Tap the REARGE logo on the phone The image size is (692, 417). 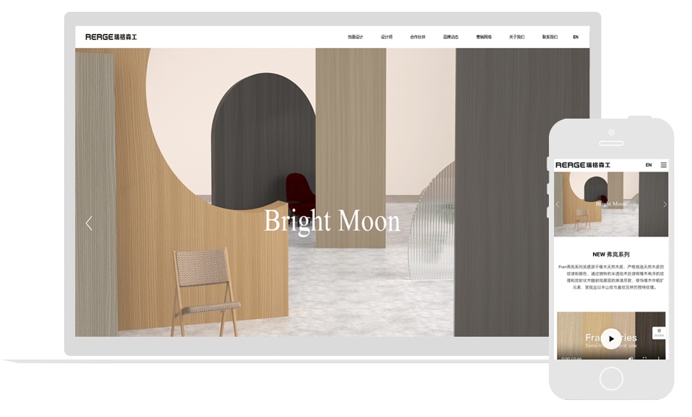(x=583, y=165)
